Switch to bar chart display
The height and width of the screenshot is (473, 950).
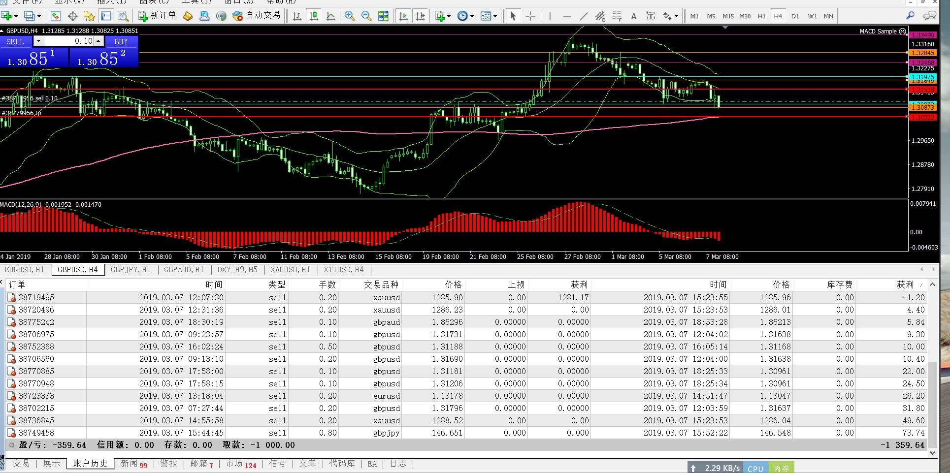coord(297,16)
